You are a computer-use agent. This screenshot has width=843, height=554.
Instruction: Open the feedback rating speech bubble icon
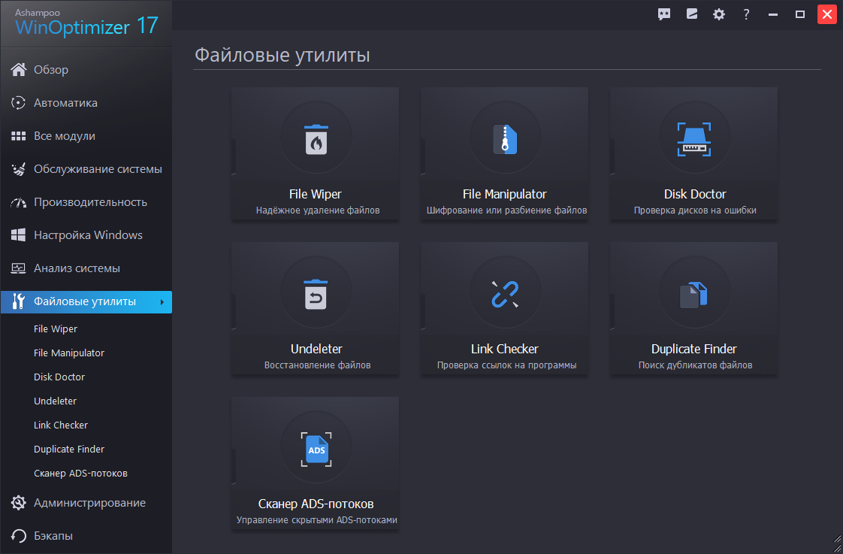664,14
